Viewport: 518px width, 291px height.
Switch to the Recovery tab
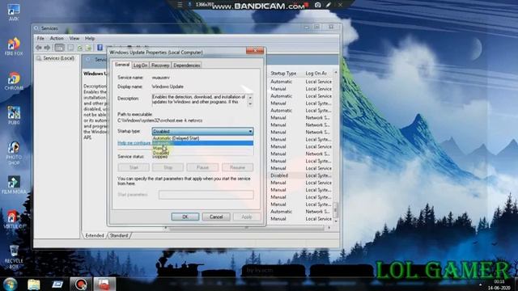click(160, 65)
